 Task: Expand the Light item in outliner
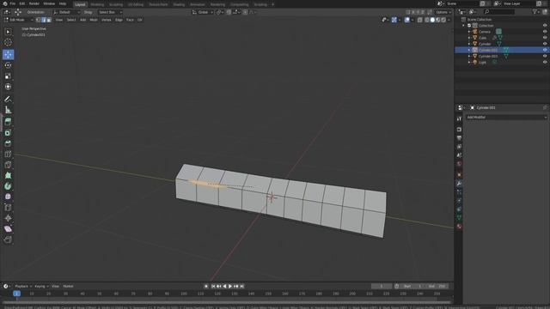pyautogui.click(x=469, y=62)
